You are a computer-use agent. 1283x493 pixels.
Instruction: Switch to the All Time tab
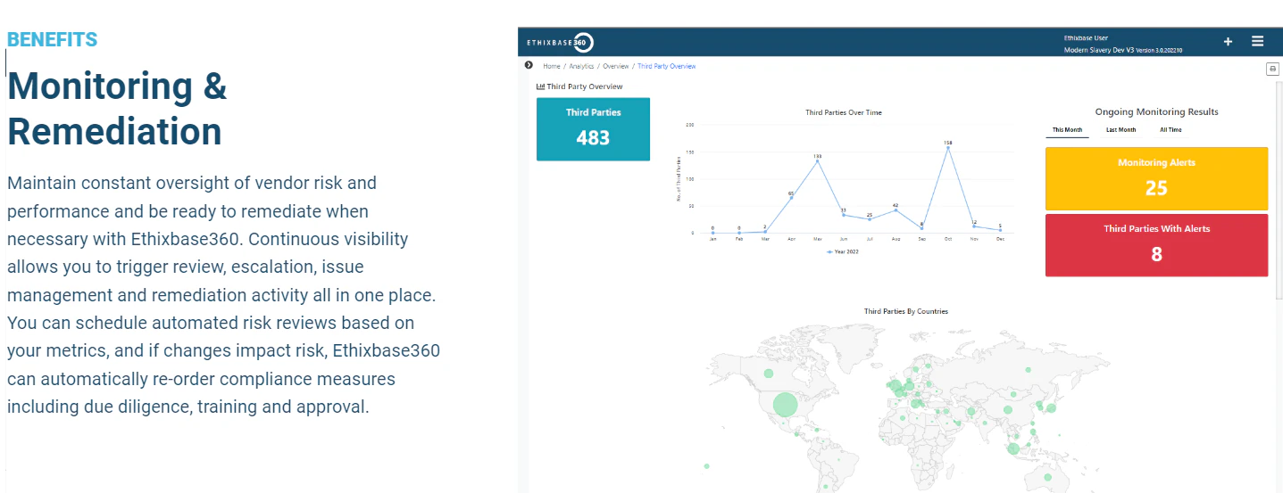point(1171,130)
